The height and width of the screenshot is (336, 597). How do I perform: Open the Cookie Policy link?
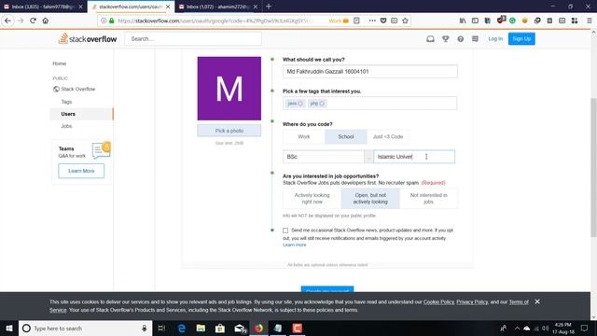pos(438,301)
